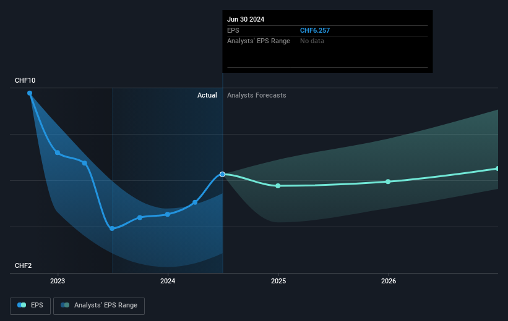Click the Actual section label
Image resolution: width=508 pixels, height=321 pixels.
[207, 95]
